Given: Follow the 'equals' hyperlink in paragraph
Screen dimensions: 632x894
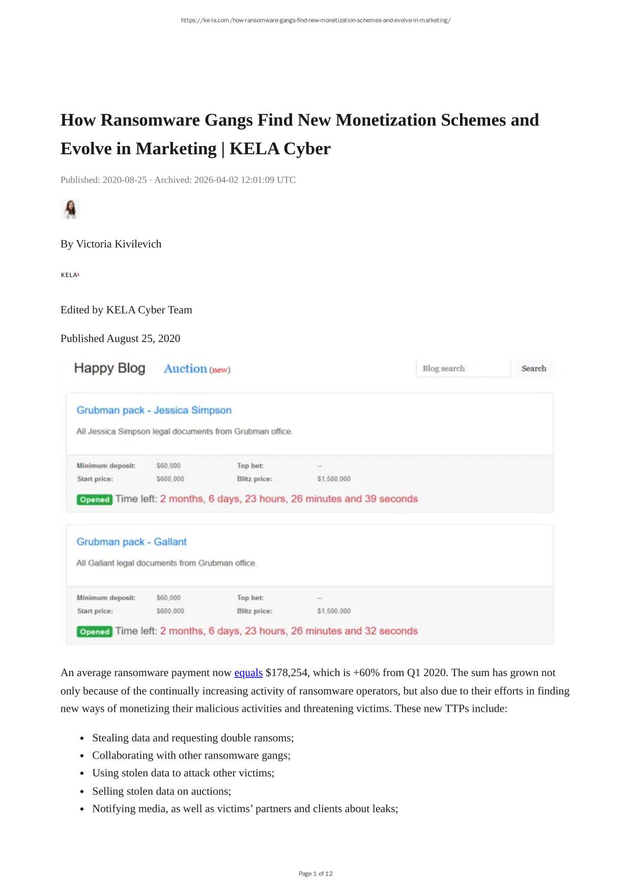Looking at the screenshot, I should tap(248, 673).
